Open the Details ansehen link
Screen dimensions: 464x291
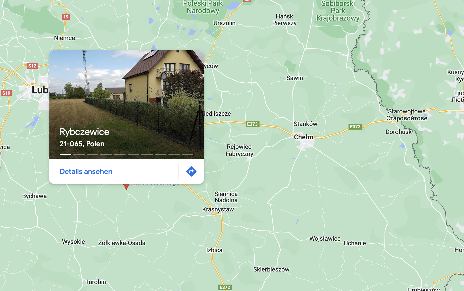coord(86,171)
